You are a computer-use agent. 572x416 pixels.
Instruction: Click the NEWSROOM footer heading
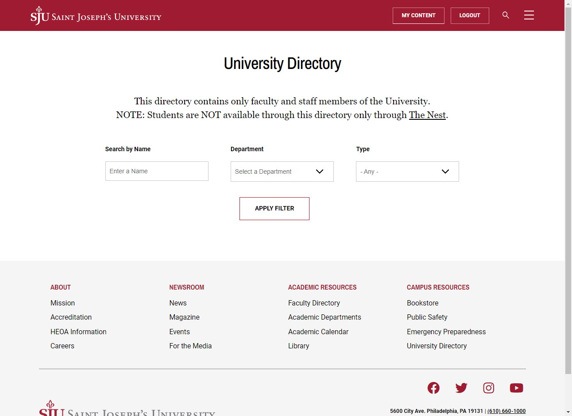pyautogui.click(x=187, y=287)
